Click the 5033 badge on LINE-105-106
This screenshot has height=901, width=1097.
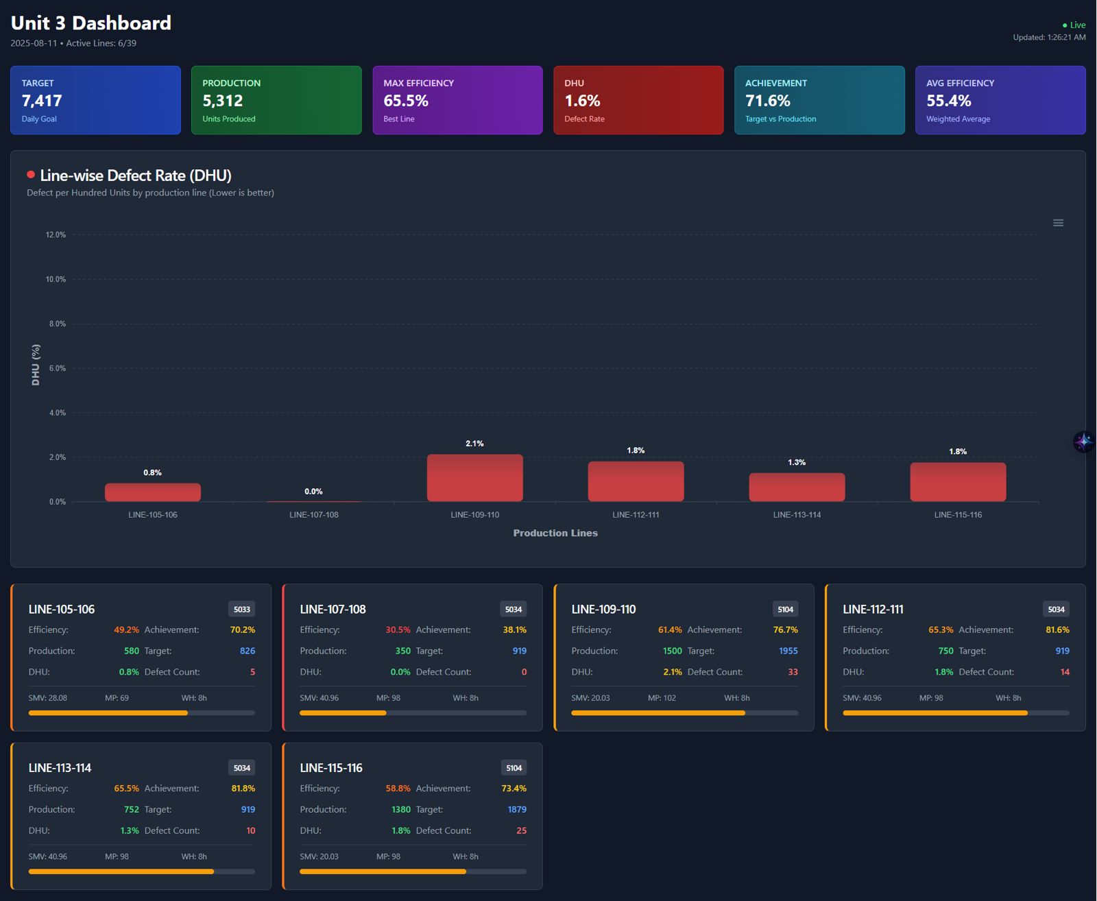241,609
